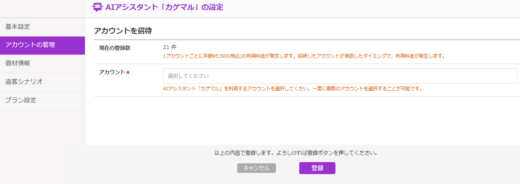Open the account selection dropdown 選択してください

(340, 76)
